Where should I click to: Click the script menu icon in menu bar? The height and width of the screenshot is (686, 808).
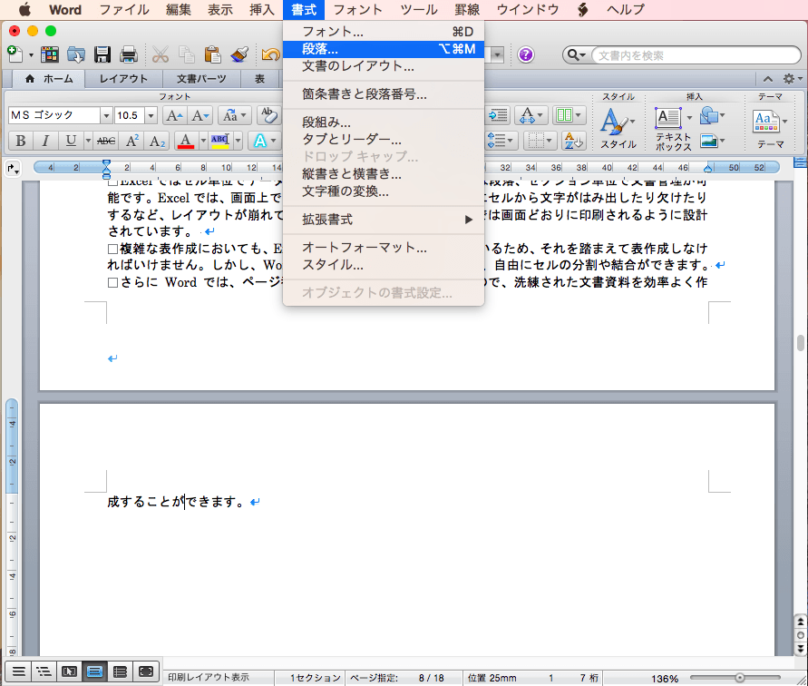click(582, 9)
